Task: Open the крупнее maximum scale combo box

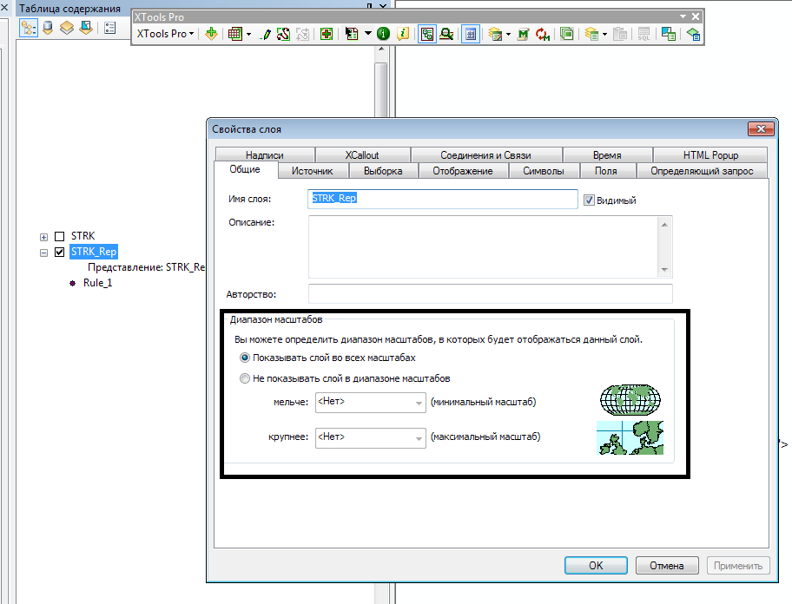Action: 370,437
